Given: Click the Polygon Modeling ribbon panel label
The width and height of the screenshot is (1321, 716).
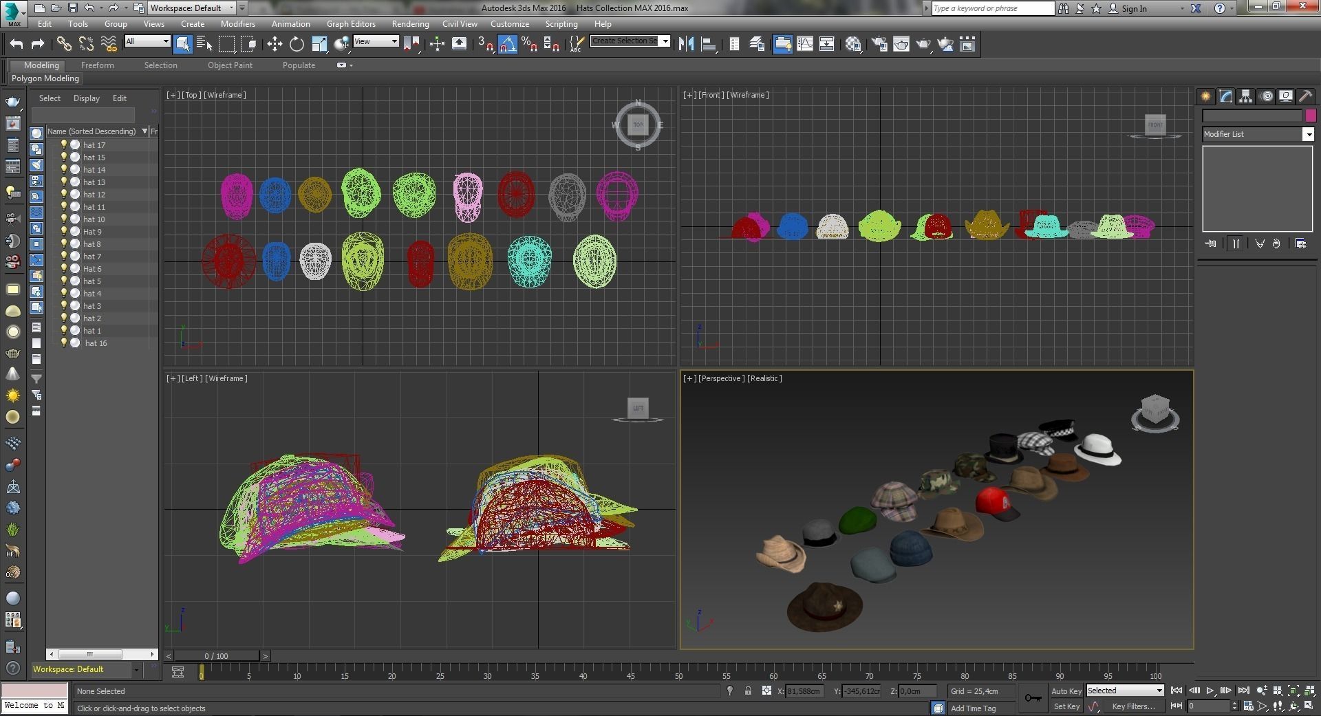Looking at the screenshot, I should point(45,78).
